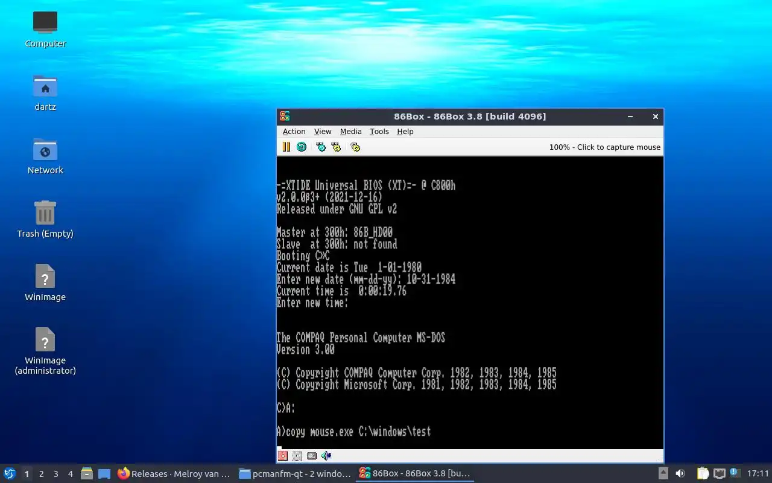Select Network desktop icon
The width and height of the screenshot is (772, 483).
click(45, 156)
